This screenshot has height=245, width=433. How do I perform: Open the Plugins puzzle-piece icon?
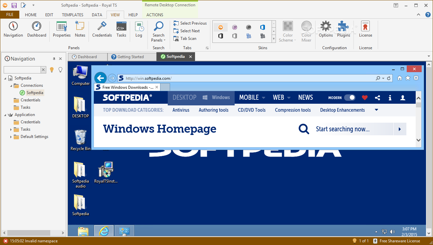pyautogui.click(x=343, y=30)
